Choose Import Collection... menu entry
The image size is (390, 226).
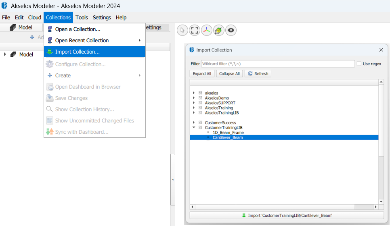point(94,52)
